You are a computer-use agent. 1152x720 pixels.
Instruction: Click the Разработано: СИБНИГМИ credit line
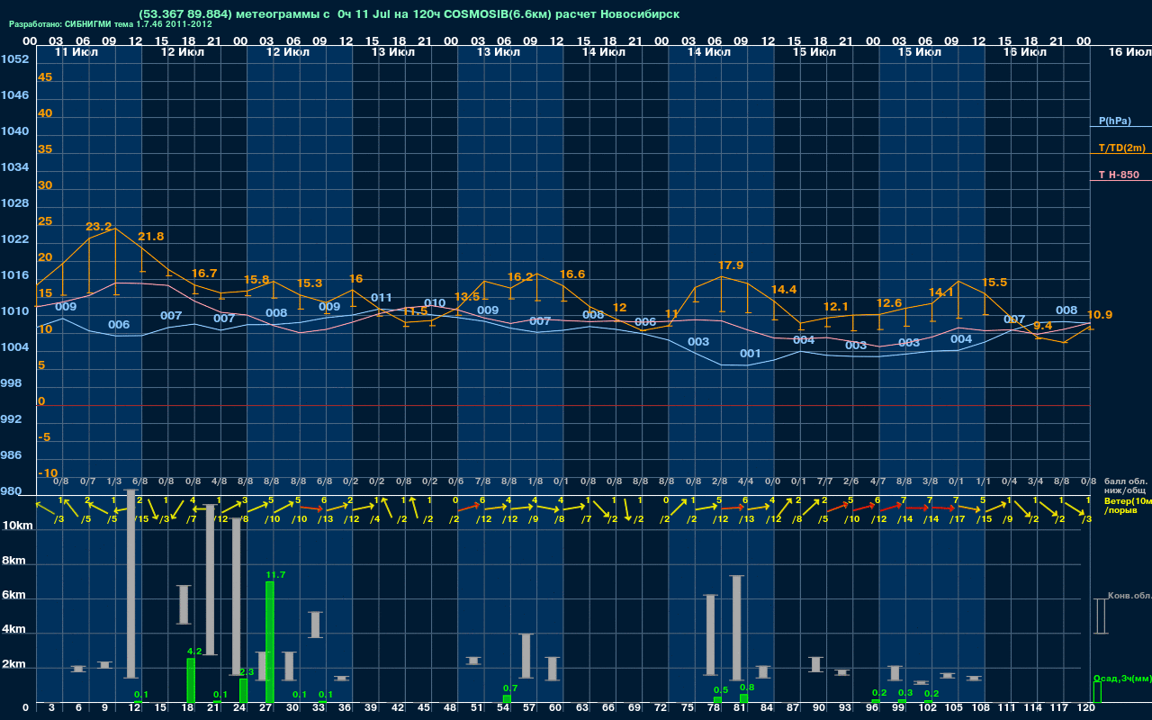(111, 24)
